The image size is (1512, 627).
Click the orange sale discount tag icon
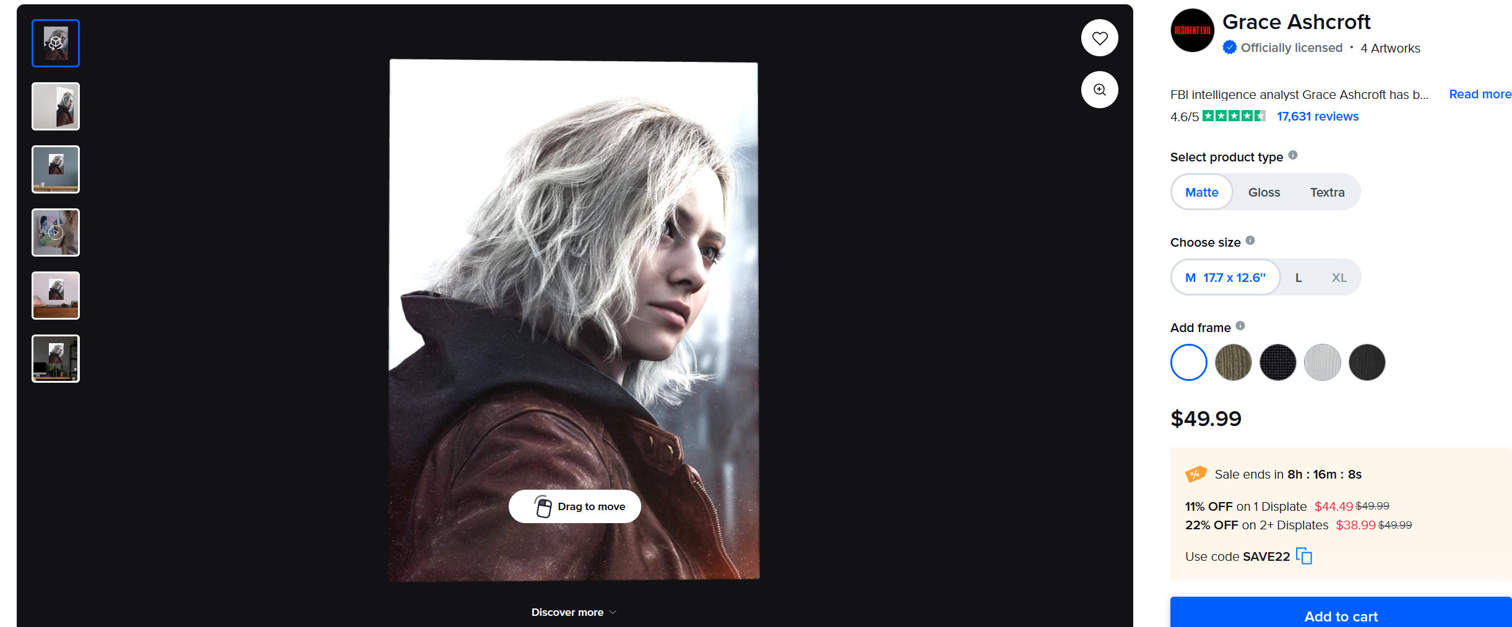tap(1196, 474)
